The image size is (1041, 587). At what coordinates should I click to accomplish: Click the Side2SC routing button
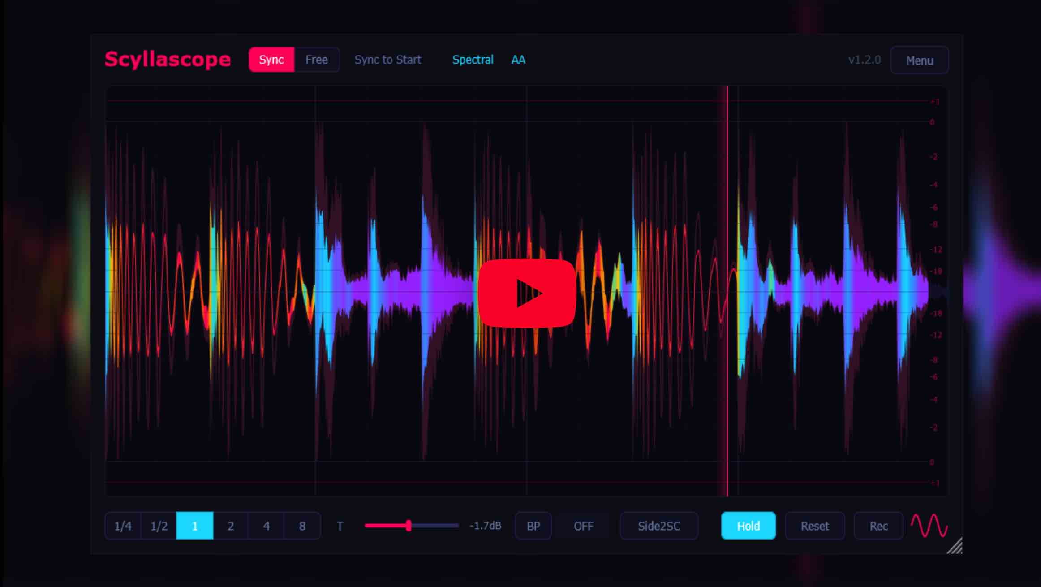click(x=658, y=526)
